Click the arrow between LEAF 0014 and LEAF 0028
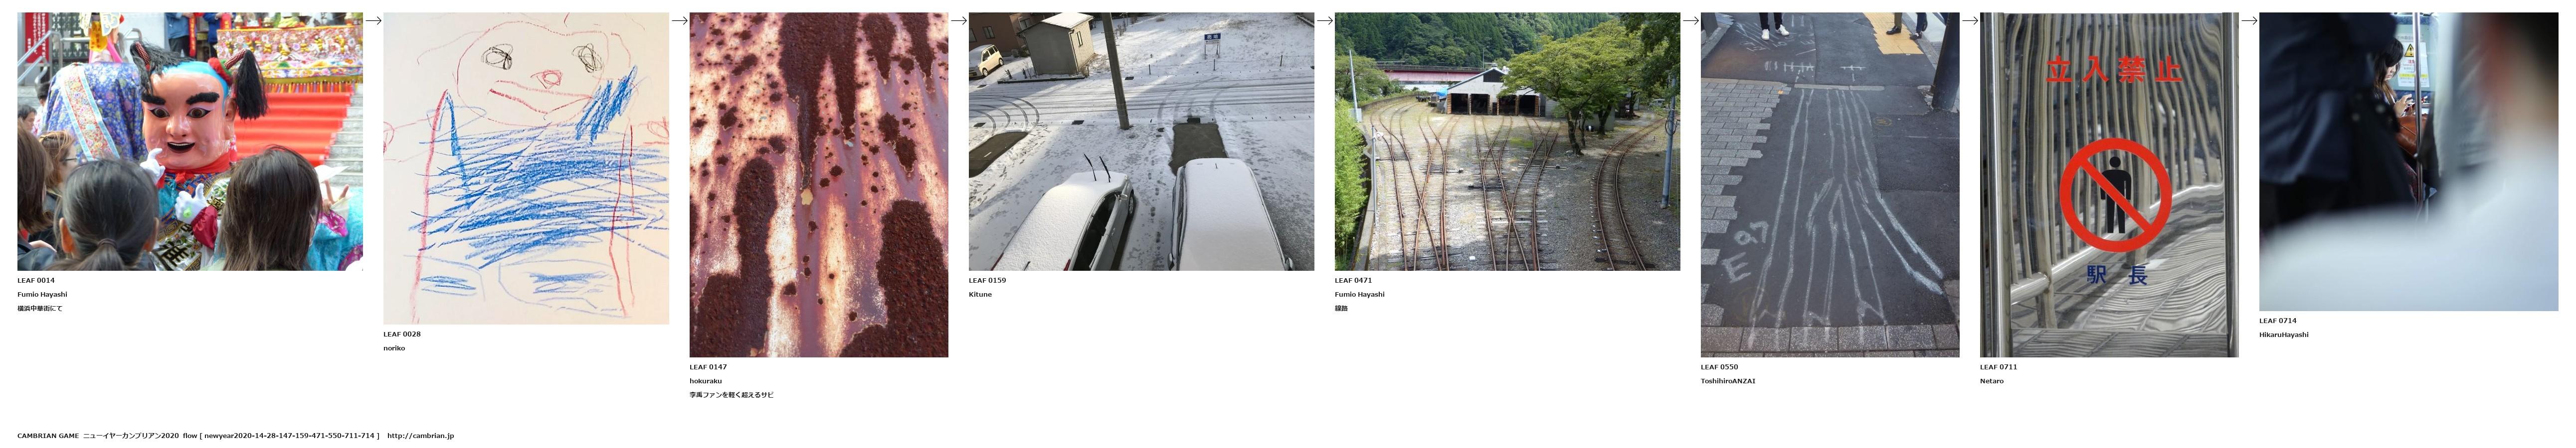 pyautogui.click(x=373, y=20)
